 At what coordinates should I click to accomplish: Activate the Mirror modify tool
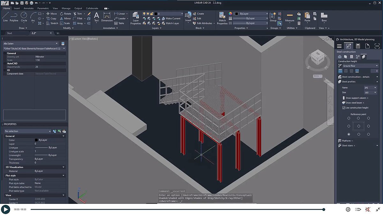point(65,18)
